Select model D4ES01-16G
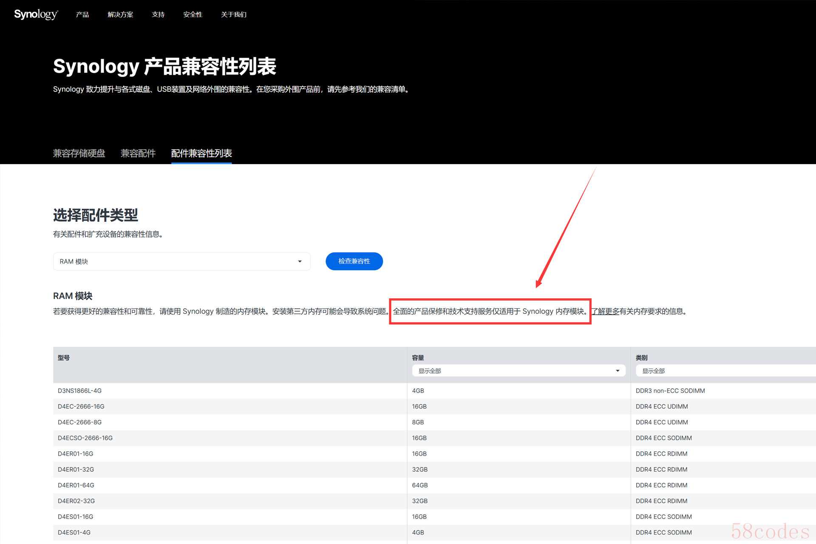 [x=75, y=516]
